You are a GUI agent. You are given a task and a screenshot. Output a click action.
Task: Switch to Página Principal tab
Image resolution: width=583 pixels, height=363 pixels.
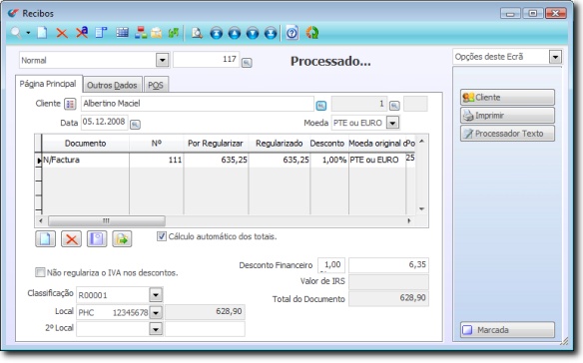(48, 84)
